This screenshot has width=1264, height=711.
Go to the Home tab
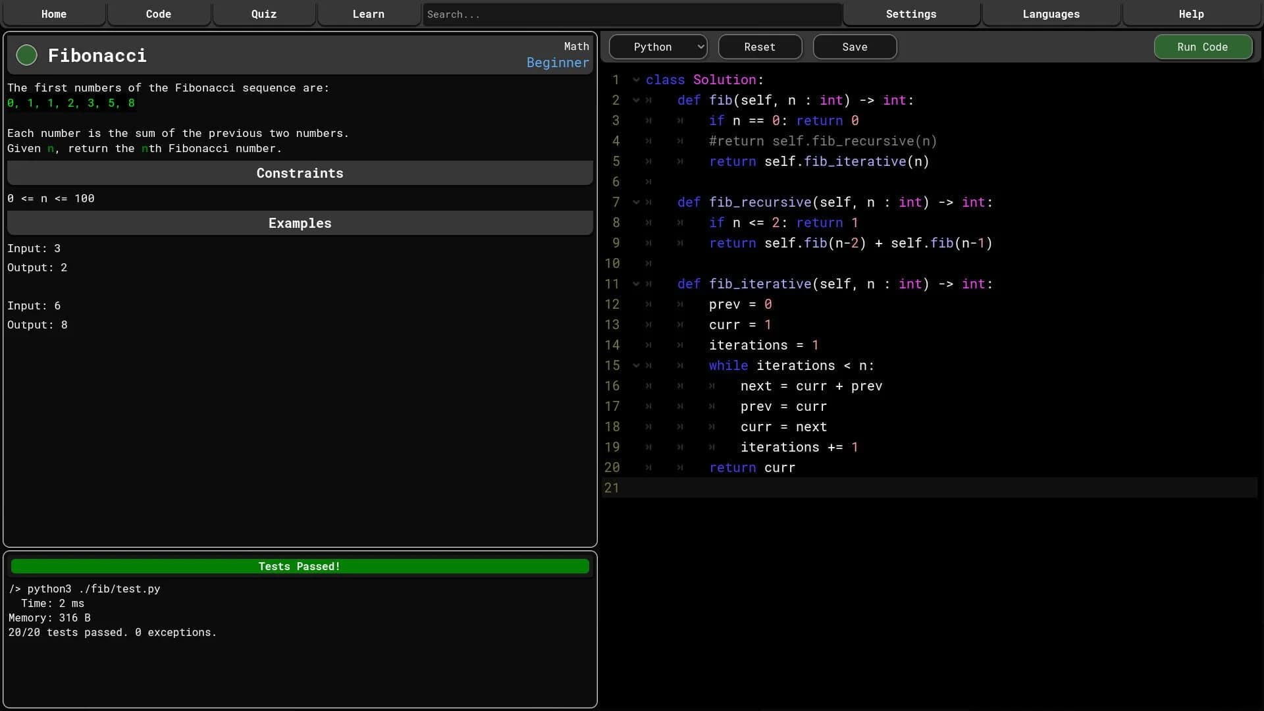(x=53, y=14)
